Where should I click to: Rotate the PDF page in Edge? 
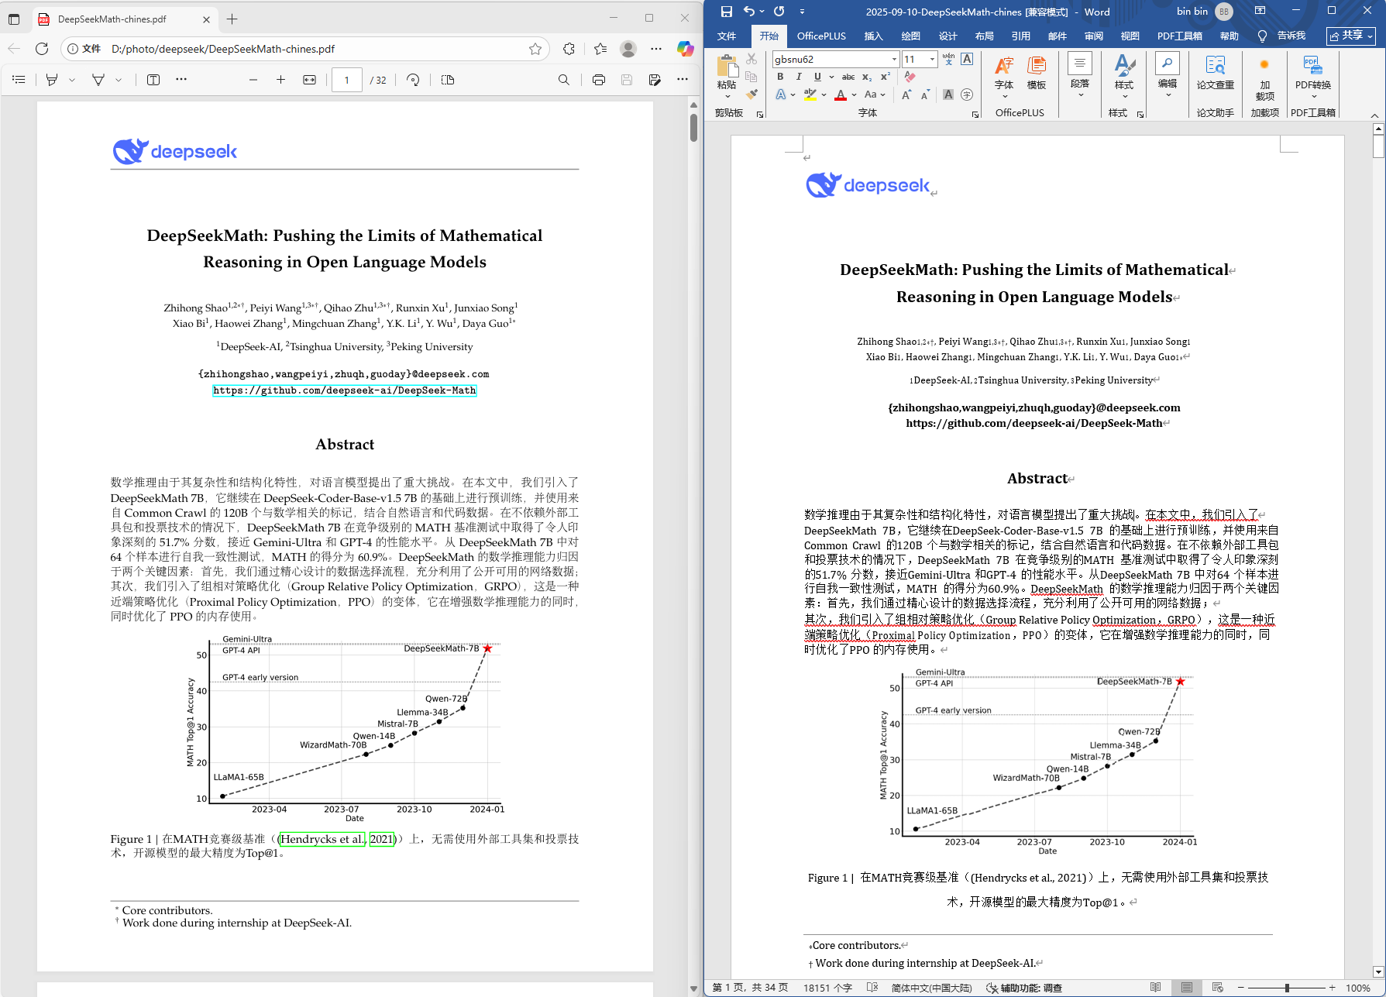tap(413, 80)
